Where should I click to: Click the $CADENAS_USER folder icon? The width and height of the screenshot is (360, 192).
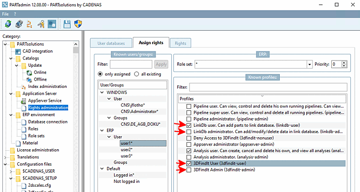click(x=18, y=171)
